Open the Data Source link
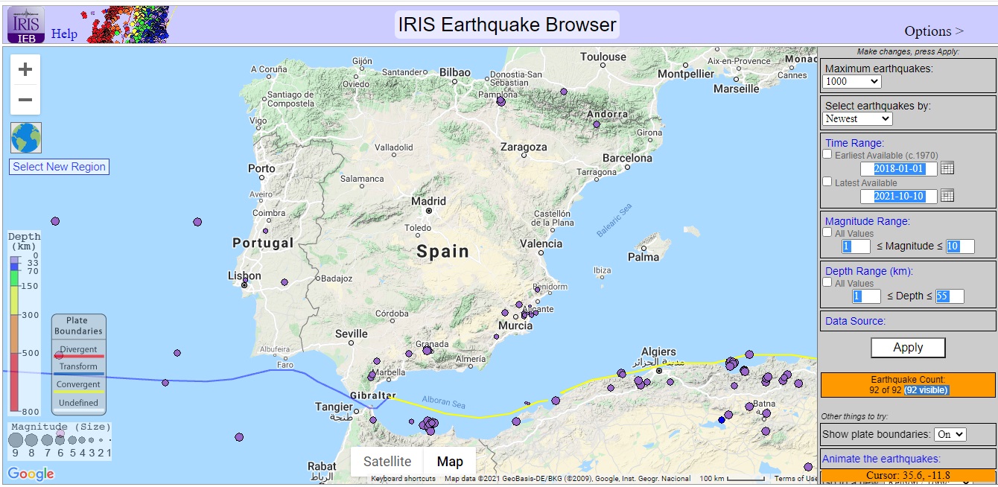The height and width of the screenshot is (487, 998). [x=855, y=321]
